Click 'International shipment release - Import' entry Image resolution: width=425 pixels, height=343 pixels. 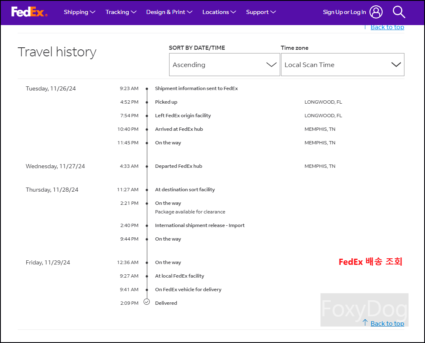coord(200,225)
